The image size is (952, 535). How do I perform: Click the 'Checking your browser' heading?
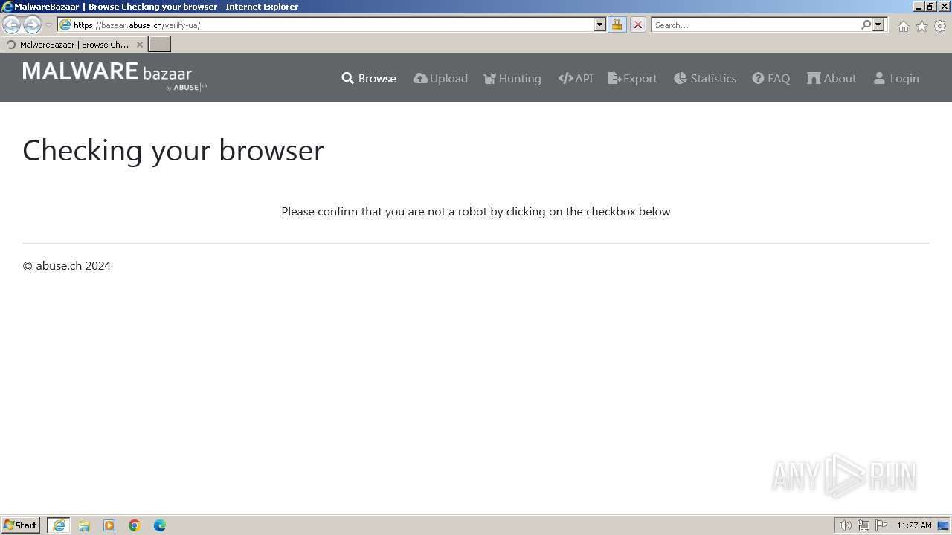(x=173, y=150)
